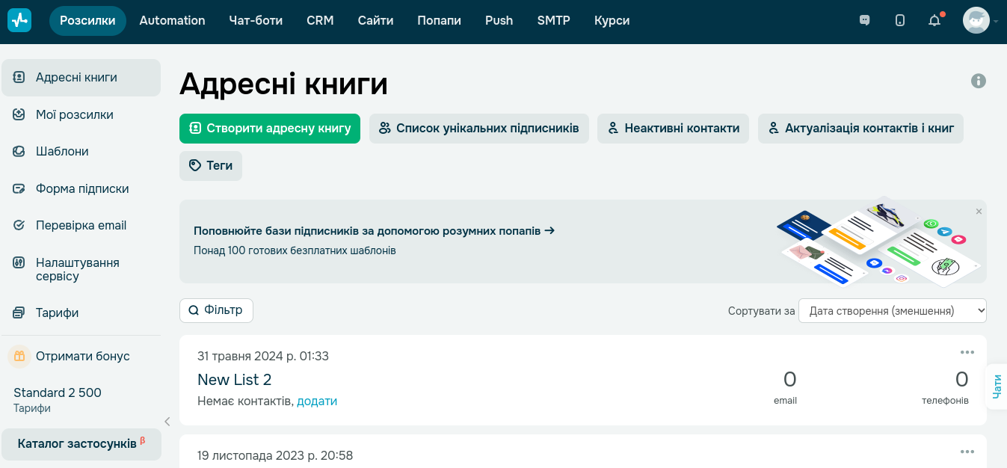Select the 'Мої розсилки' sidebar icon
This screenshot has width=1007, height=468.
click(x=19, y=114)
